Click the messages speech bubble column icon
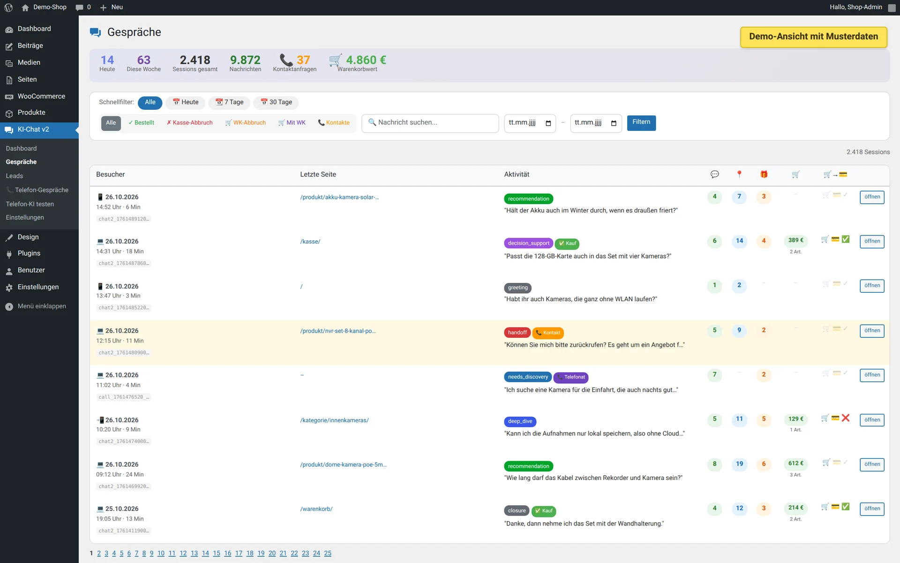The image size is (900, 563). click(714, 175)
